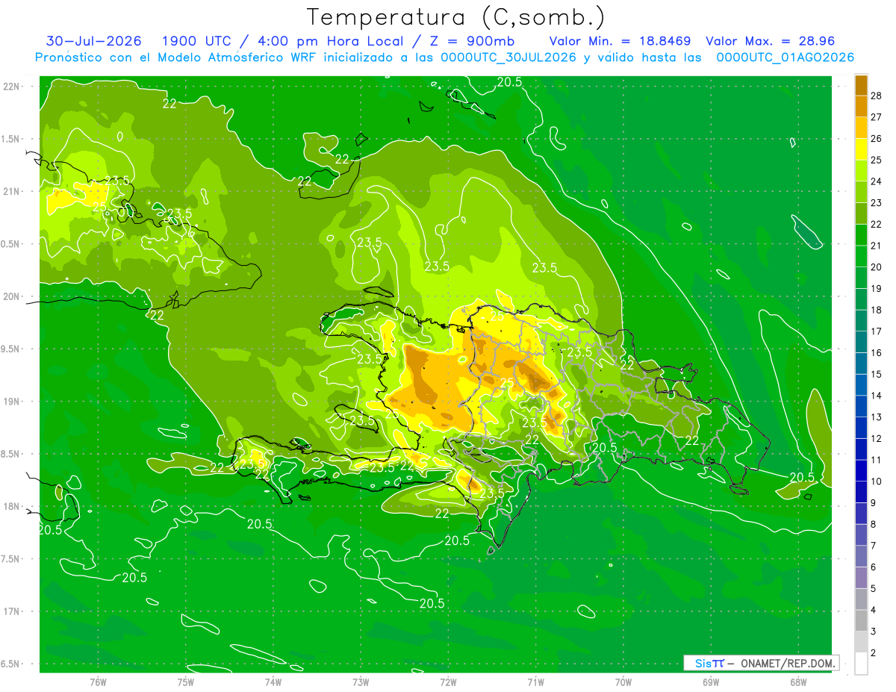Click the '72W' longitude axis label
The width and height of the screenshot is (896, 692).
click(x=448, y=682)
